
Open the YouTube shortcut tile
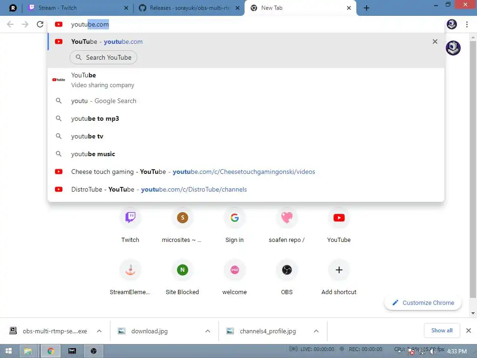click(x=339, y=225)
